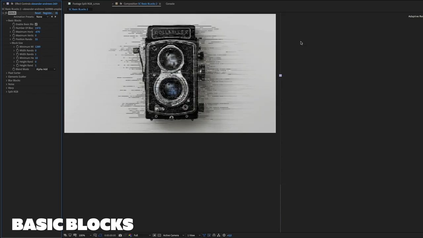Open the Full resolution dropdown
Screen dimensions: 423x238
coord(142,235)
